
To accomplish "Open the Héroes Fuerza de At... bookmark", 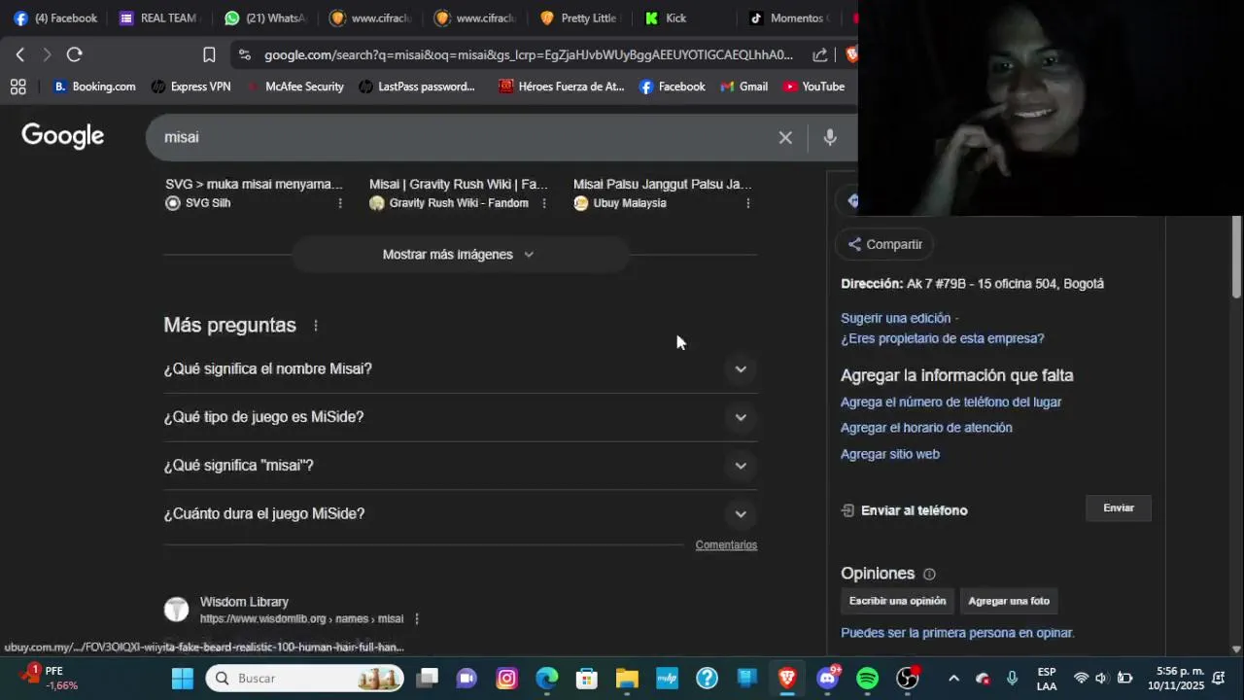I will pyautogui.click(x=561, y=87).
